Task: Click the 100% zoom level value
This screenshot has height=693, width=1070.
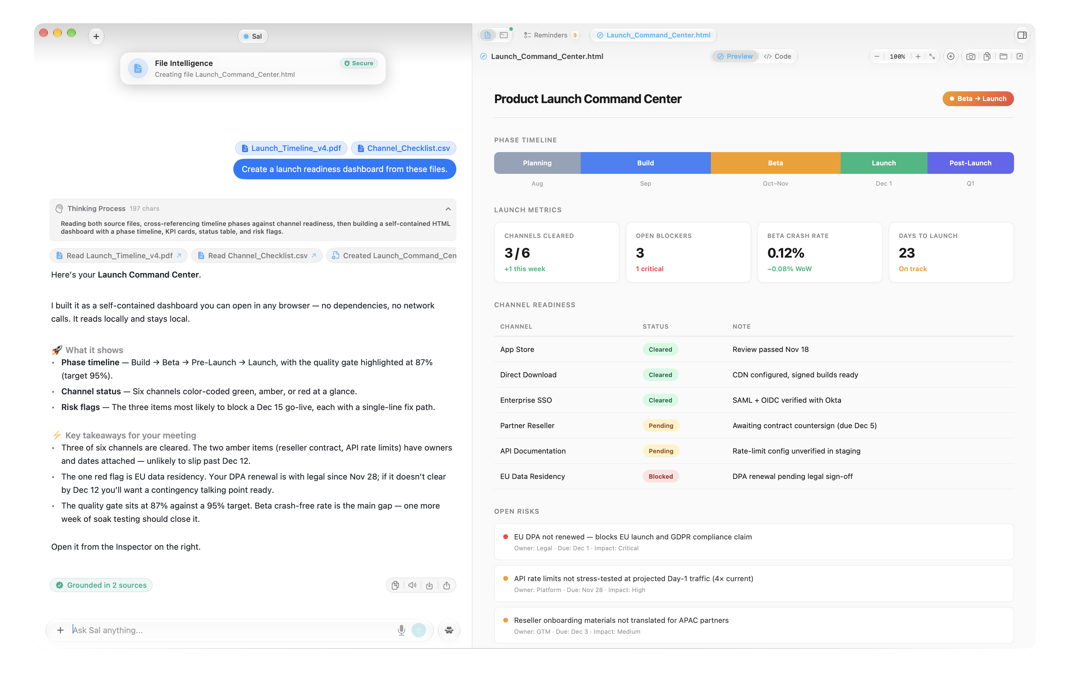Action: point(897,57)
